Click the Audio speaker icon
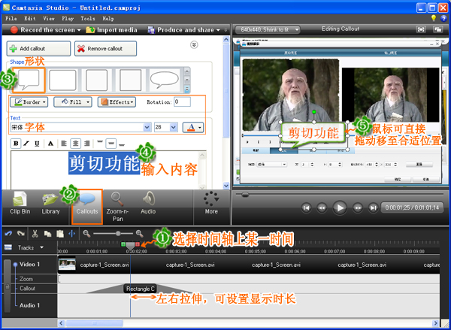 149,198
